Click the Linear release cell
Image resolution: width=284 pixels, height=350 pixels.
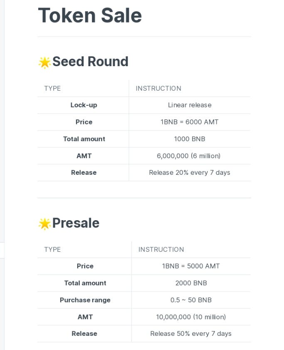(x=190, y=105)
